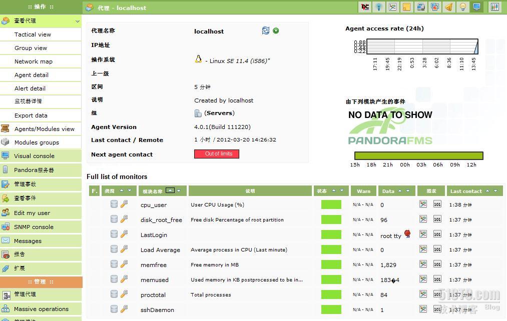
Task: Open the graphs icon in top toolbar
Action: (392, 7)
